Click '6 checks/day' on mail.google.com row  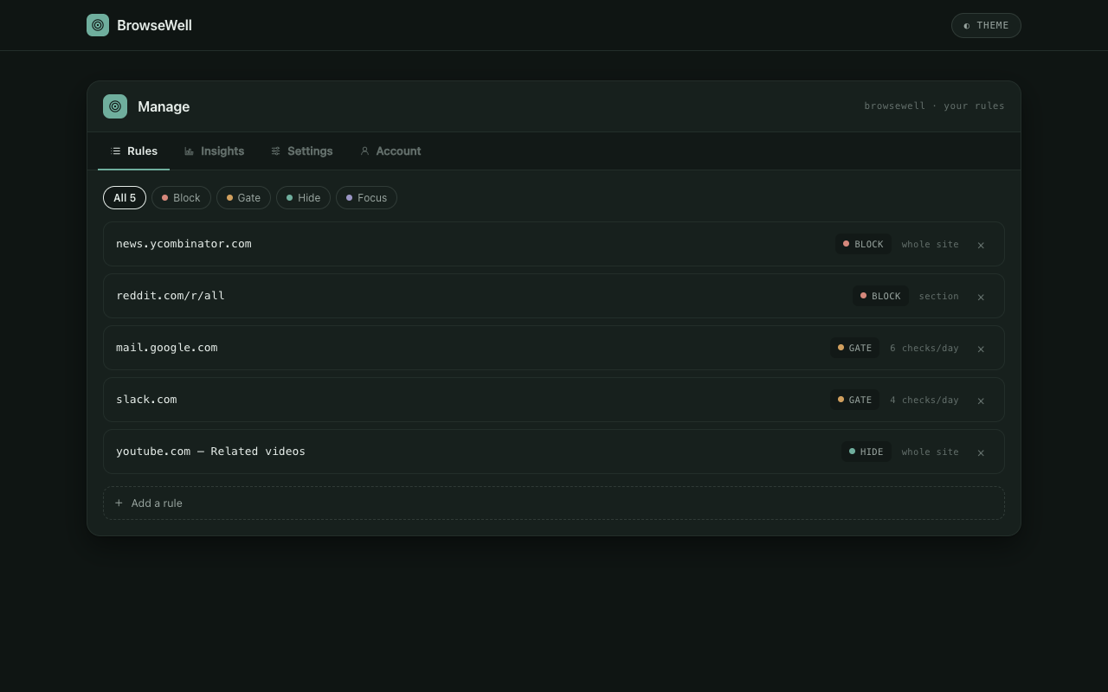[924, 348]
